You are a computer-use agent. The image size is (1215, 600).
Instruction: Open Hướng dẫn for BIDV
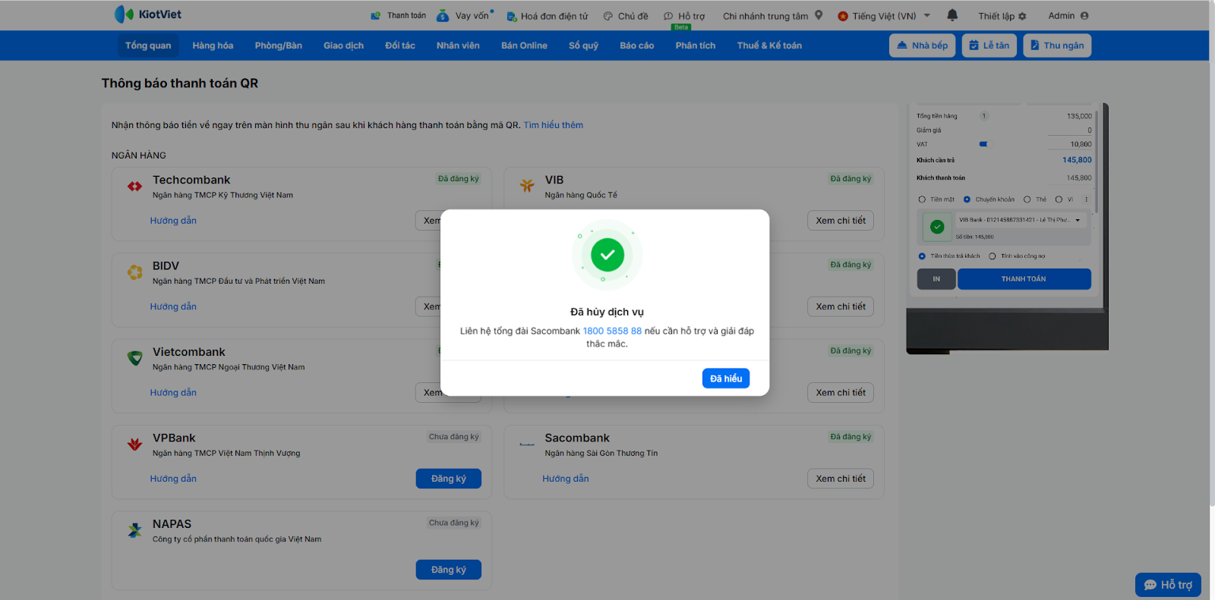tap(173, 306)
